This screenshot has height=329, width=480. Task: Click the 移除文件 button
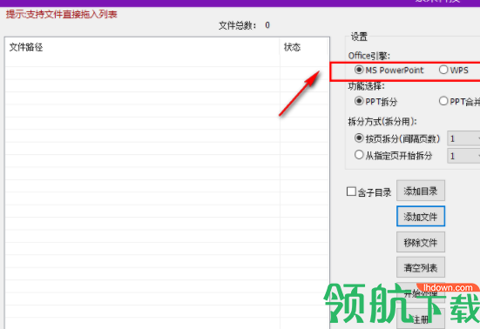421,242
